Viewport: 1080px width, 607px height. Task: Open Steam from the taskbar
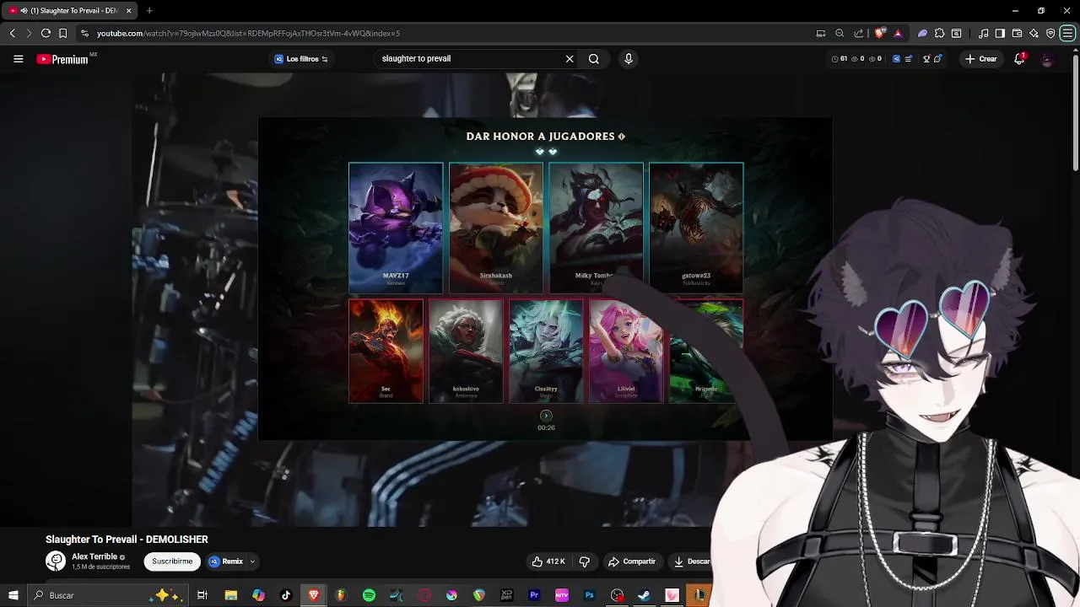pyautogui.click(x=644, y=595)
